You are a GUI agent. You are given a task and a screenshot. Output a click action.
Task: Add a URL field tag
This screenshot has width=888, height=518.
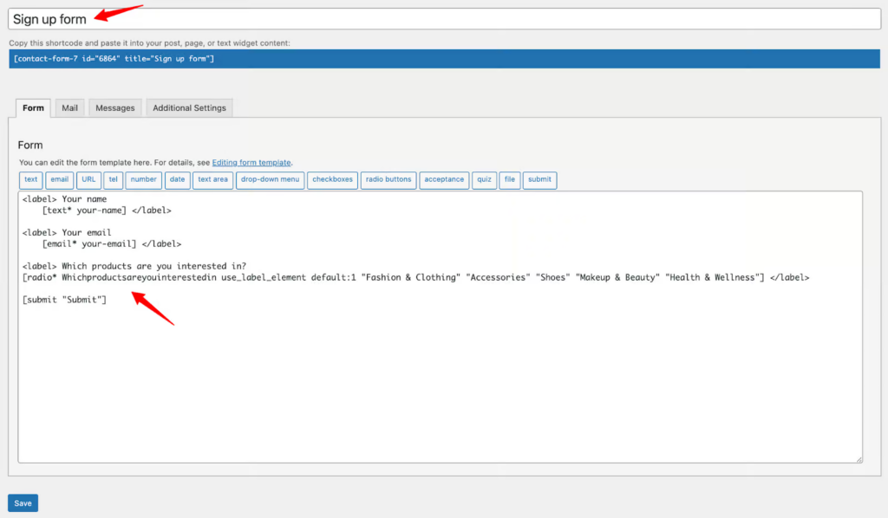point(88,180)
